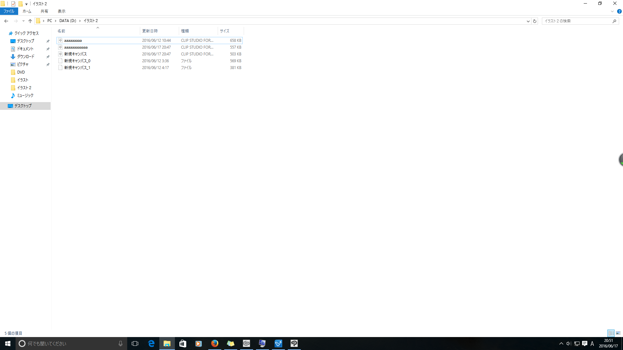Refresh the イラスト2 folder view
Viewport: 623px width, 350px height.
coord(535,21)
